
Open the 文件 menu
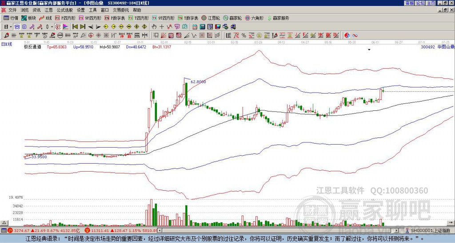coord(12,10)
